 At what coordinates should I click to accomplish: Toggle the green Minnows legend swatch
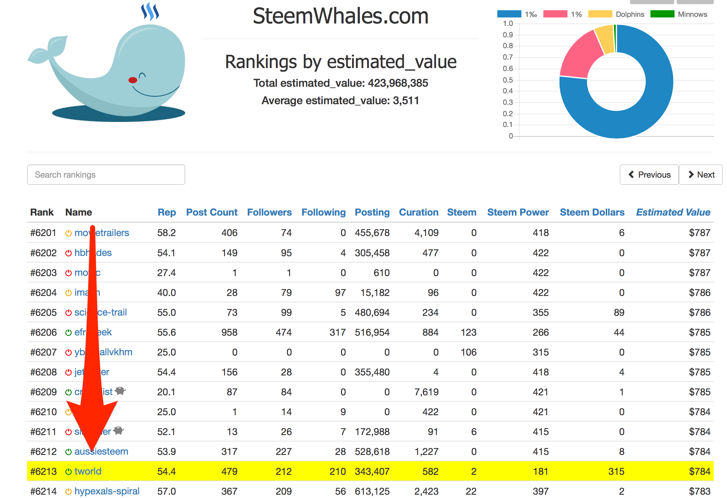[x=662, y=14]
